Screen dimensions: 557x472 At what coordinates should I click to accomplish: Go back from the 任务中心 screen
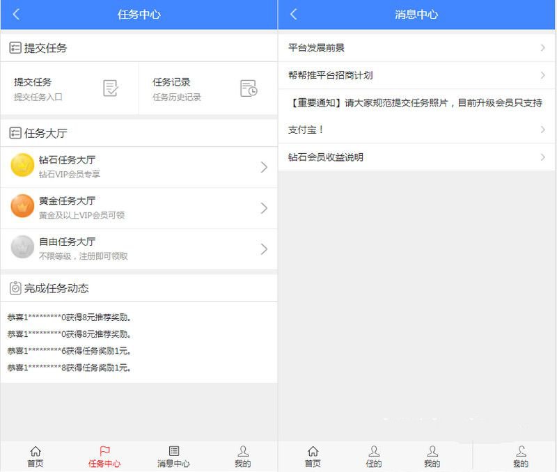pyautogui.click(x=16, y=14)
